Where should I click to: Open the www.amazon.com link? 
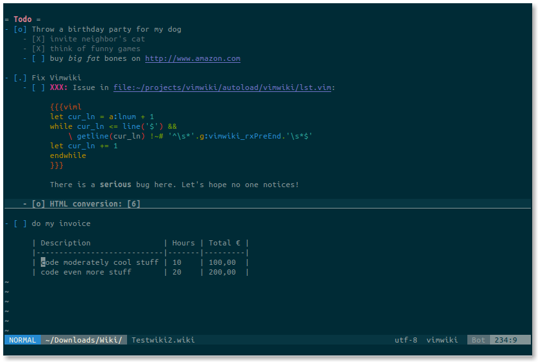(193, 58)
